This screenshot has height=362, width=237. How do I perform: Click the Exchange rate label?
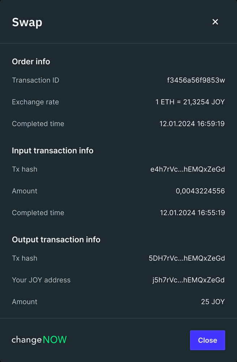(x=35, y=102)
